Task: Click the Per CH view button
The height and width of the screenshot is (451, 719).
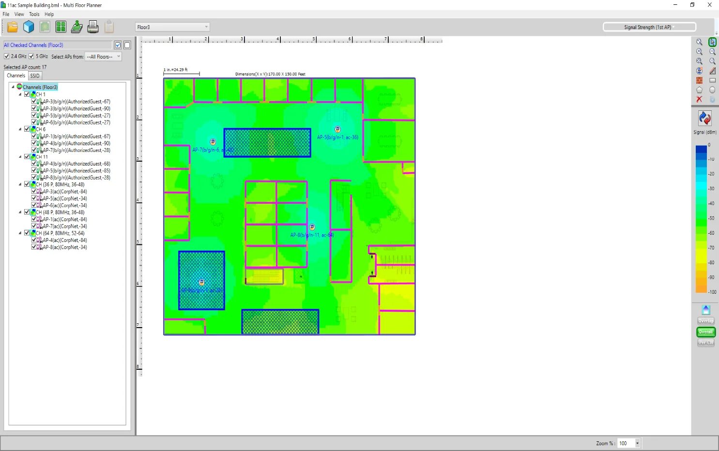Action: point(706,343)
